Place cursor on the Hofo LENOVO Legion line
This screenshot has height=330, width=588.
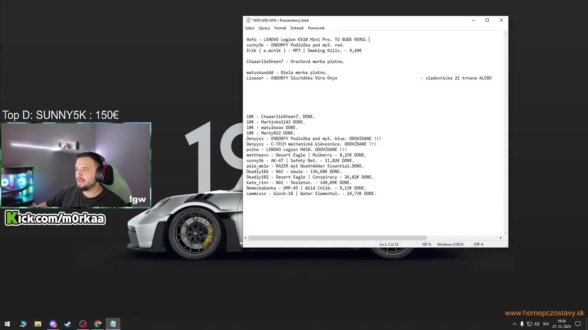[306, 39]
